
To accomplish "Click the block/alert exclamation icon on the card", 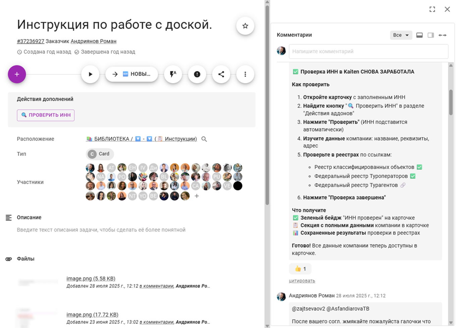I will pyautogui.click(x=197, y=74).
